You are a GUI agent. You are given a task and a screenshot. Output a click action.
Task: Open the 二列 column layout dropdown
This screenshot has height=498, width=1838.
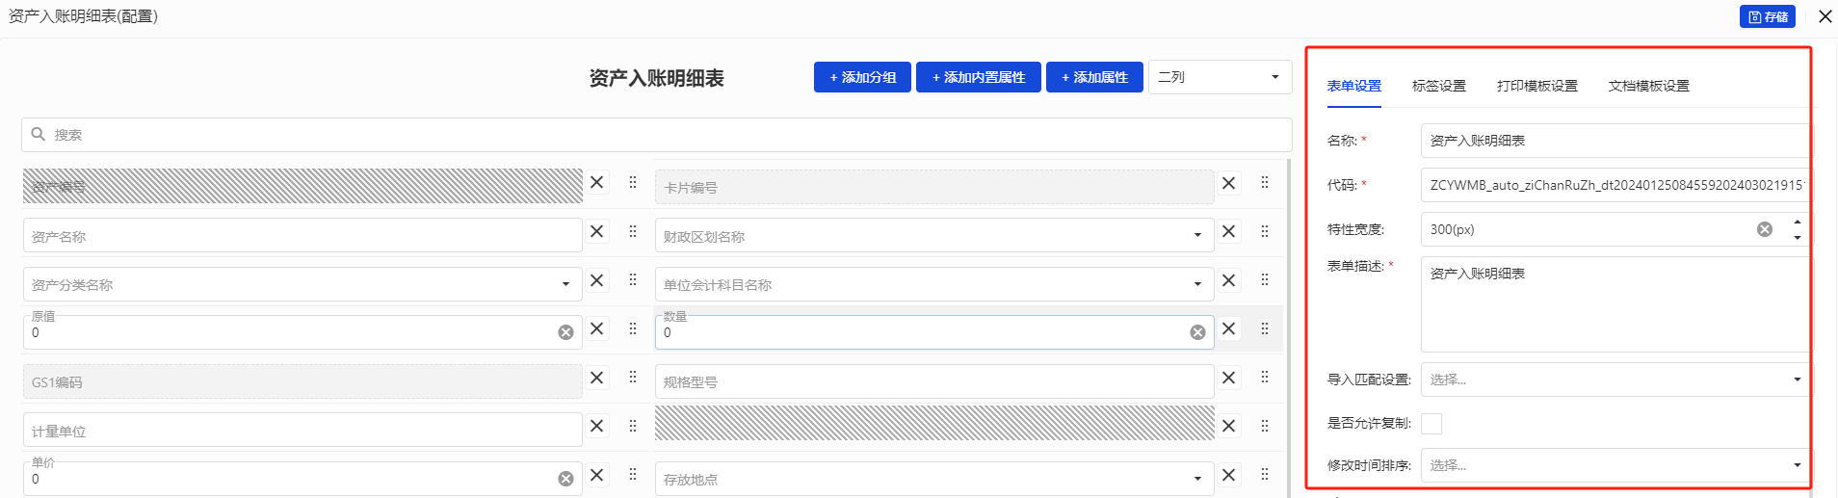(1220, 77)
